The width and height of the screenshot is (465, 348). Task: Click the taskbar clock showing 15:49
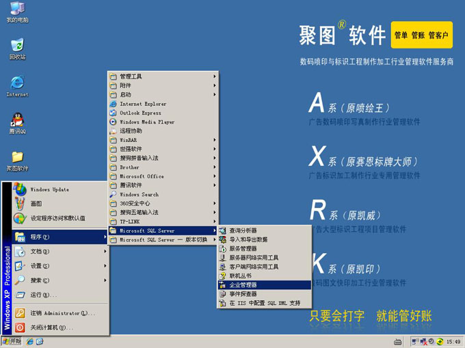[x=454, y=341]
